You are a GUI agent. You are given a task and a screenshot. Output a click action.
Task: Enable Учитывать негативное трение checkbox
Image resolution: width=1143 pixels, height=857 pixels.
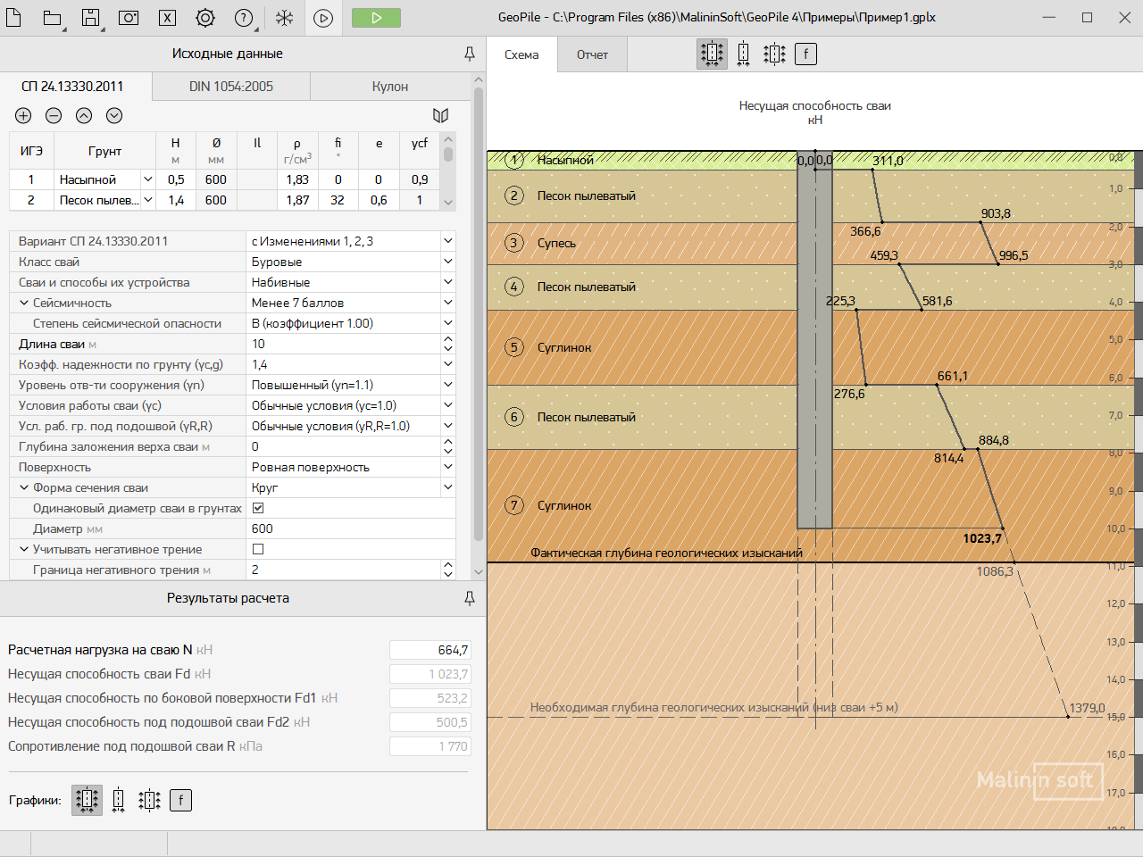[x=258, y=549]
